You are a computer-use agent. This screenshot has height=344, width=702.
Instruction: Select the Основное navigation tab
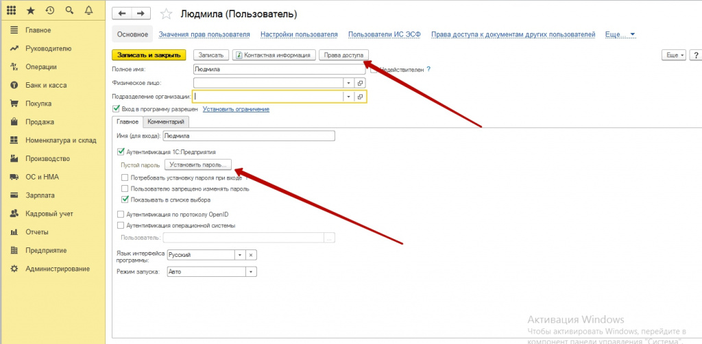(132, 34)
